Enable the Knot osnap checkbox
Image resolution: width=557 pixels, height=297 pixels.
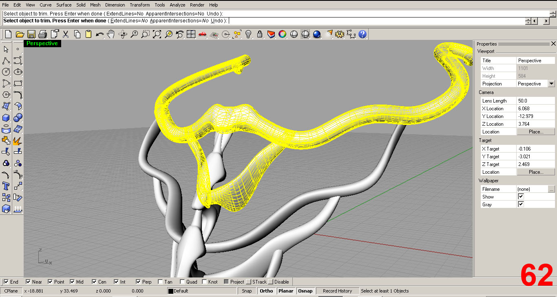(x=204, y=282)
